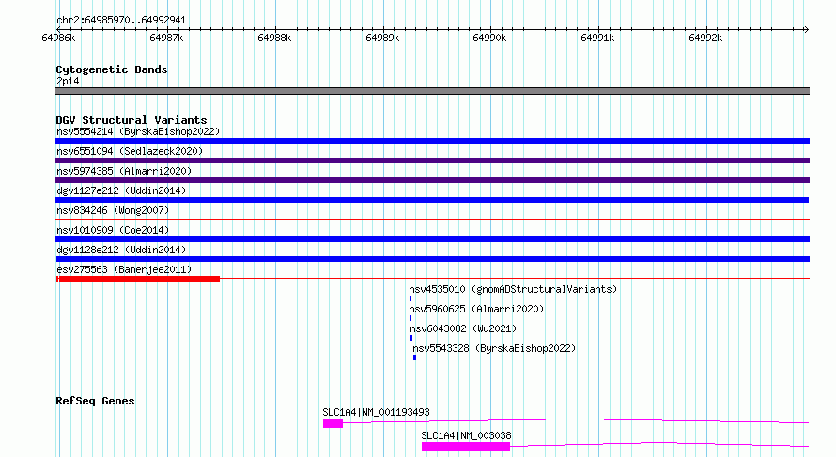Image resolution: width=836 pixels, height=457 pixels.
Task: Click the RefSeq Genes track title
Action: (95, 401)
